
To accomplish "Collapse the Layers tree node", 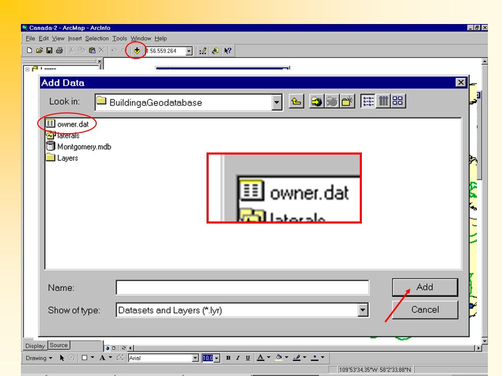I will pos(28,69).
